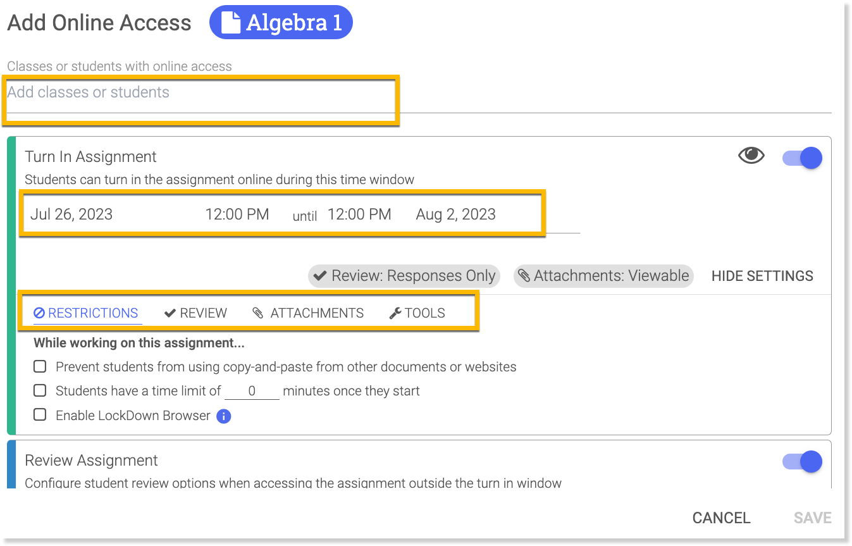The height and width of the screenshot is (546, 852).
Task: Click Hide Settings
Action: click(762, 276)
